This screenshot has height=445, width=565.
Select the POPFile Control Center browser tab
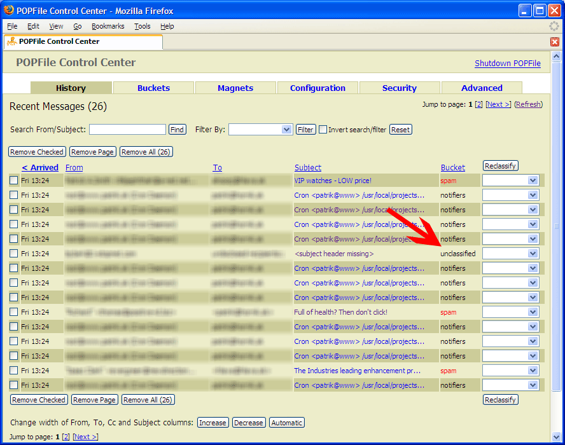coord(83,42)
